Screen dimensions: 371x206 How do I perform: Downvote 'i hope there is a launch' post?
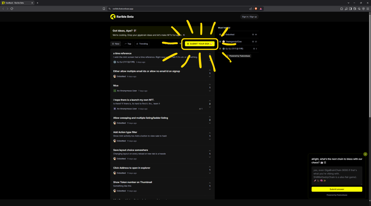click(210, 107)
